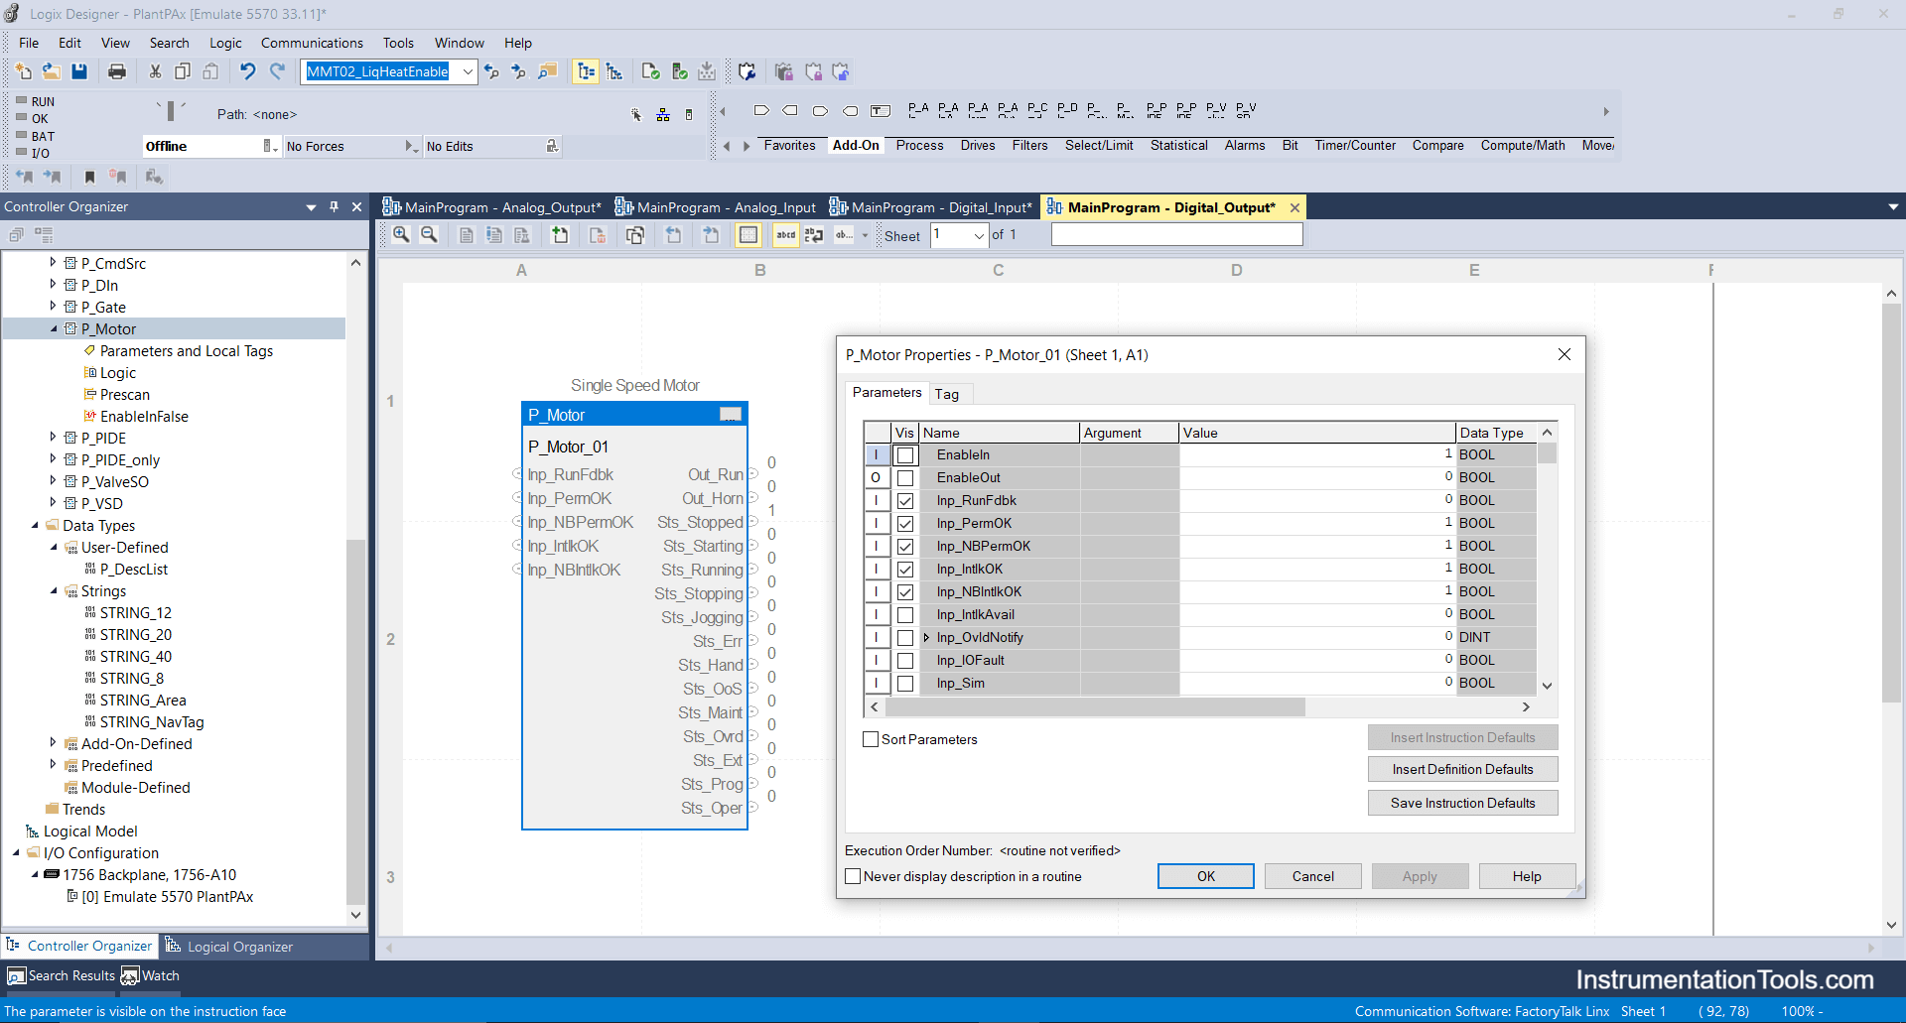The image size is (1906, 1023).
Task: Click the Zoom Out magnifier icon
Action: [x=429, y=235]
